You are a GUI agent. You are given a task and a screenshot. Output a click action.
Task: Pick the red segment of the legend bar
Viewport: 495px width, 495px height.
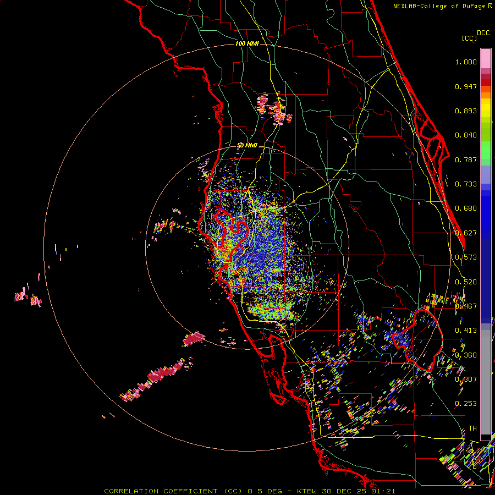coord(486,82)
